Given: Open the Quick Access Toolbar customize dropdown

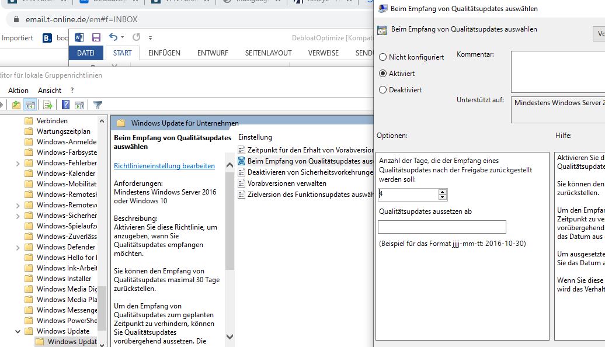Looking at the screenshot, I should 150,38.
